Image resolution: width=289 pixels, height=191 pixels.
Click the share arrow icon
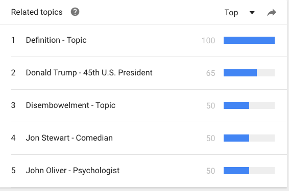272,13
